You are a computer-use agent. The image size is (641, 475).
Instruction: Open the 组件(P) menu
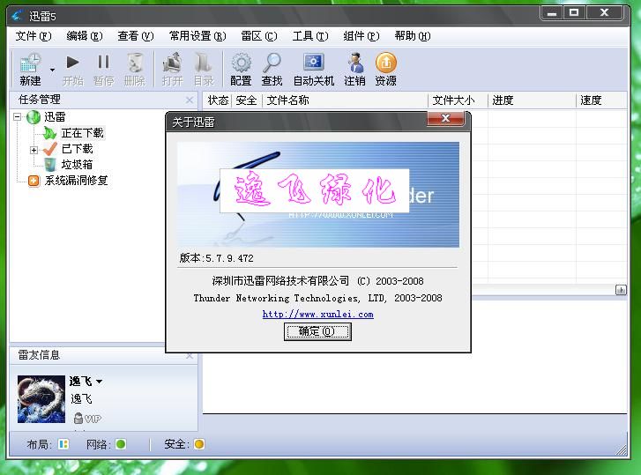[x=361, y=36]
